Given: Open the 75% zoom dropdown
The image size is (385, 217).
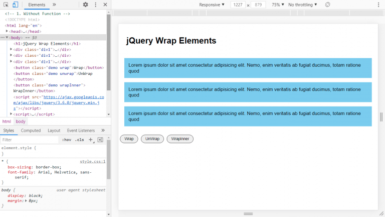Looking at the screenshot, I should [278, 5].
